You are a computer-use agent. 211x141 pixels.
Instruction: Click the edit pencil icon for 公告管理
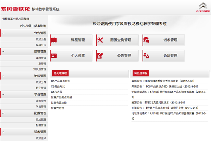(100, 56)
